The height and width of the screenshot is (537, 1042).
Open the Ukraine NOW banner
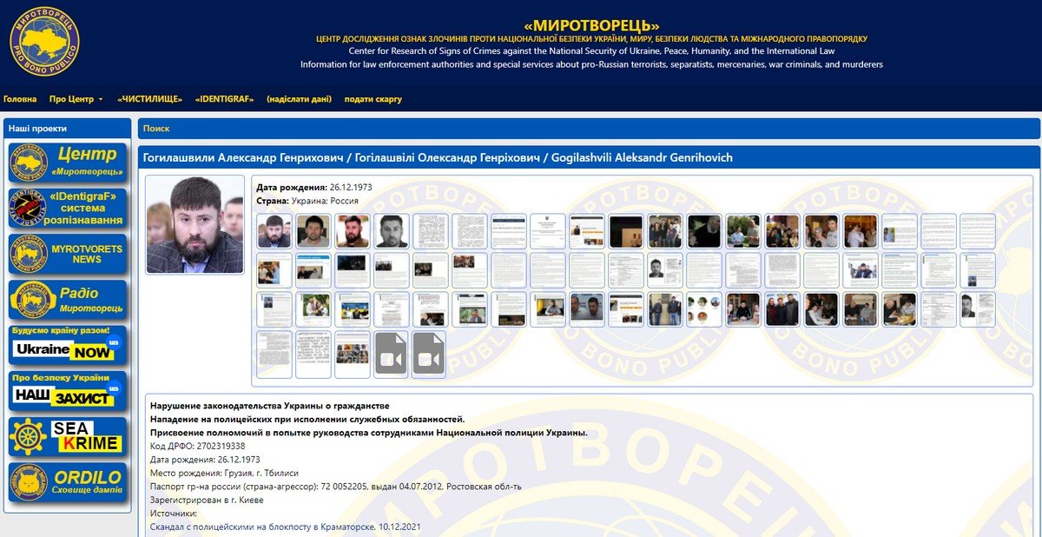[x=67, y=345]
